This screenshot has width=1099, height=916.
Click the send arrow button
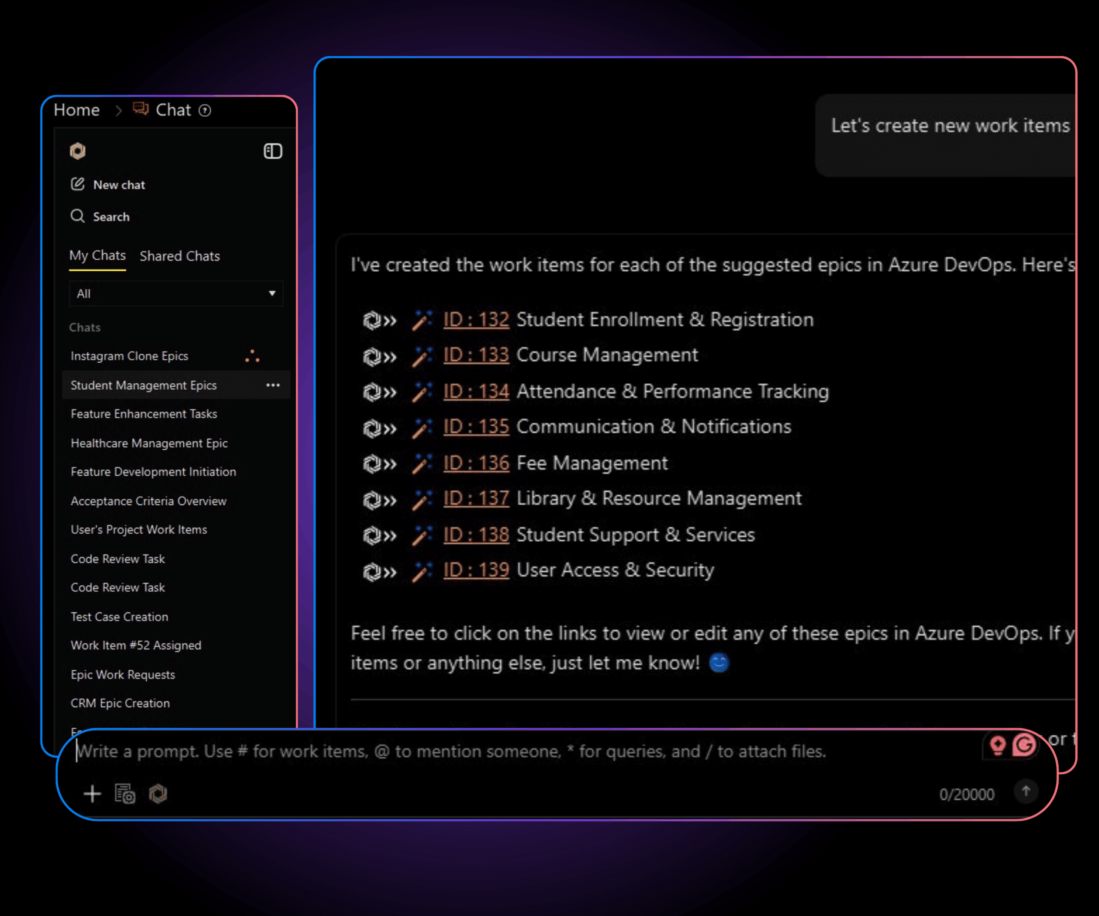tap(1026, 791)
